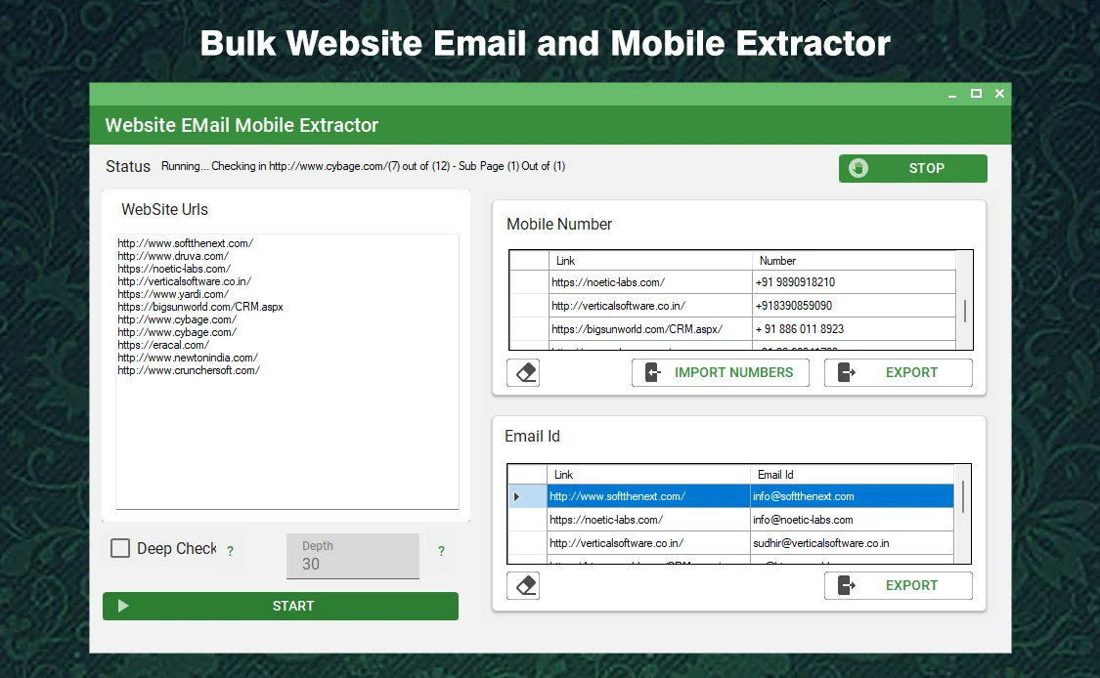Click the eraser icon below the Email Id grid
The height and width of the screenshot is (678, 1100).
(523, 585)
